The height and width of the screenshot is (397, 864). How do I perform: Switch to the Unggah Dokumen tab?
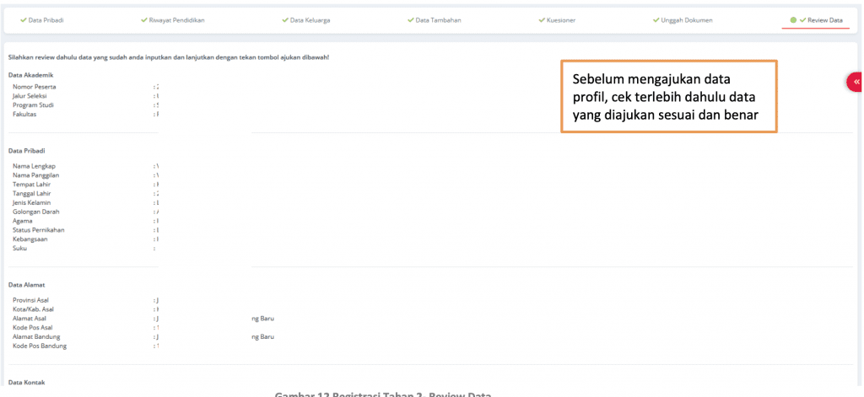click(687, 19)
